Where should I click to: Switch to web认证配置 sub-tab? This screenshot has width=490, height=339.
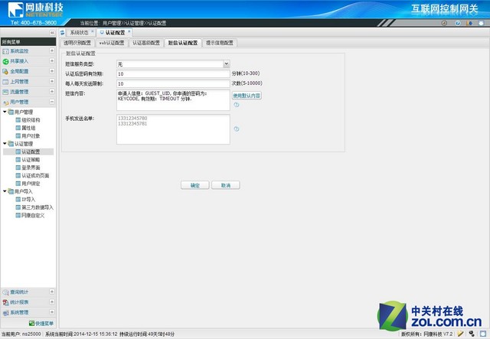pos(112,43)
